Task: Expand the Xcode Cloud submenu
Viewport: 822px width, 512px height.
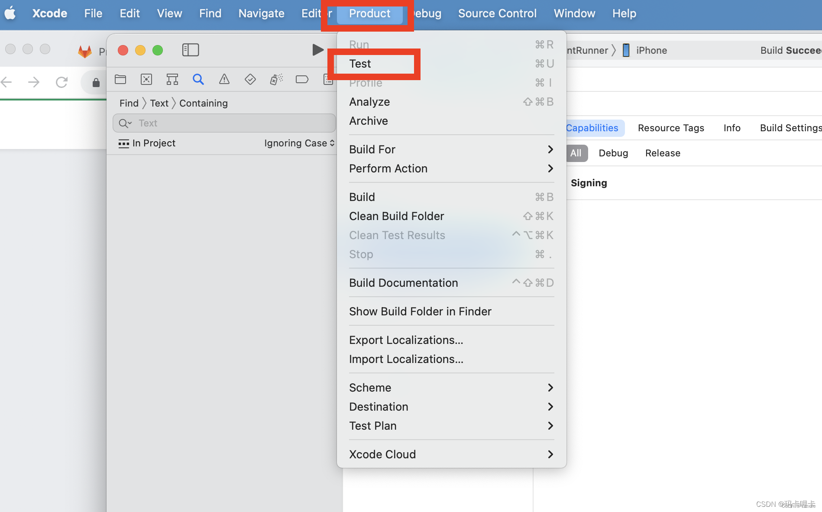Action: click(x=451, y=454)
